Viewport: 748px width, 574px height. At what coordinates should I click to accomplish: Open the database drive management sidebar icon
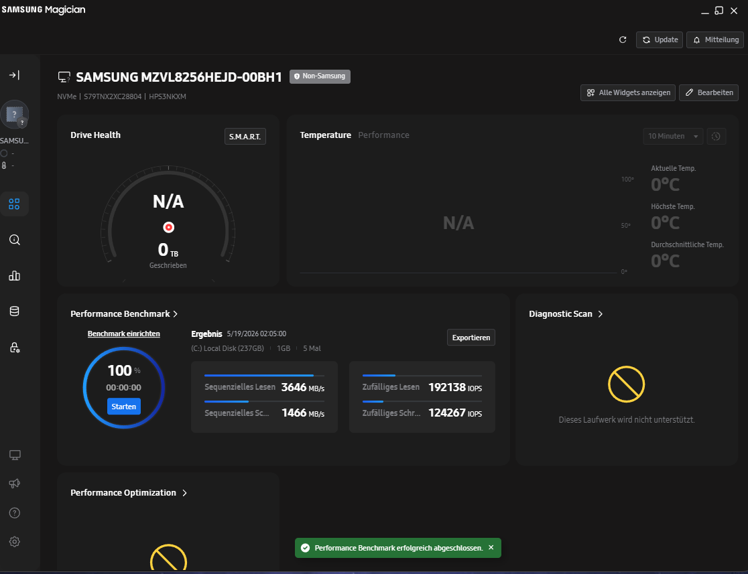point(14,311)
